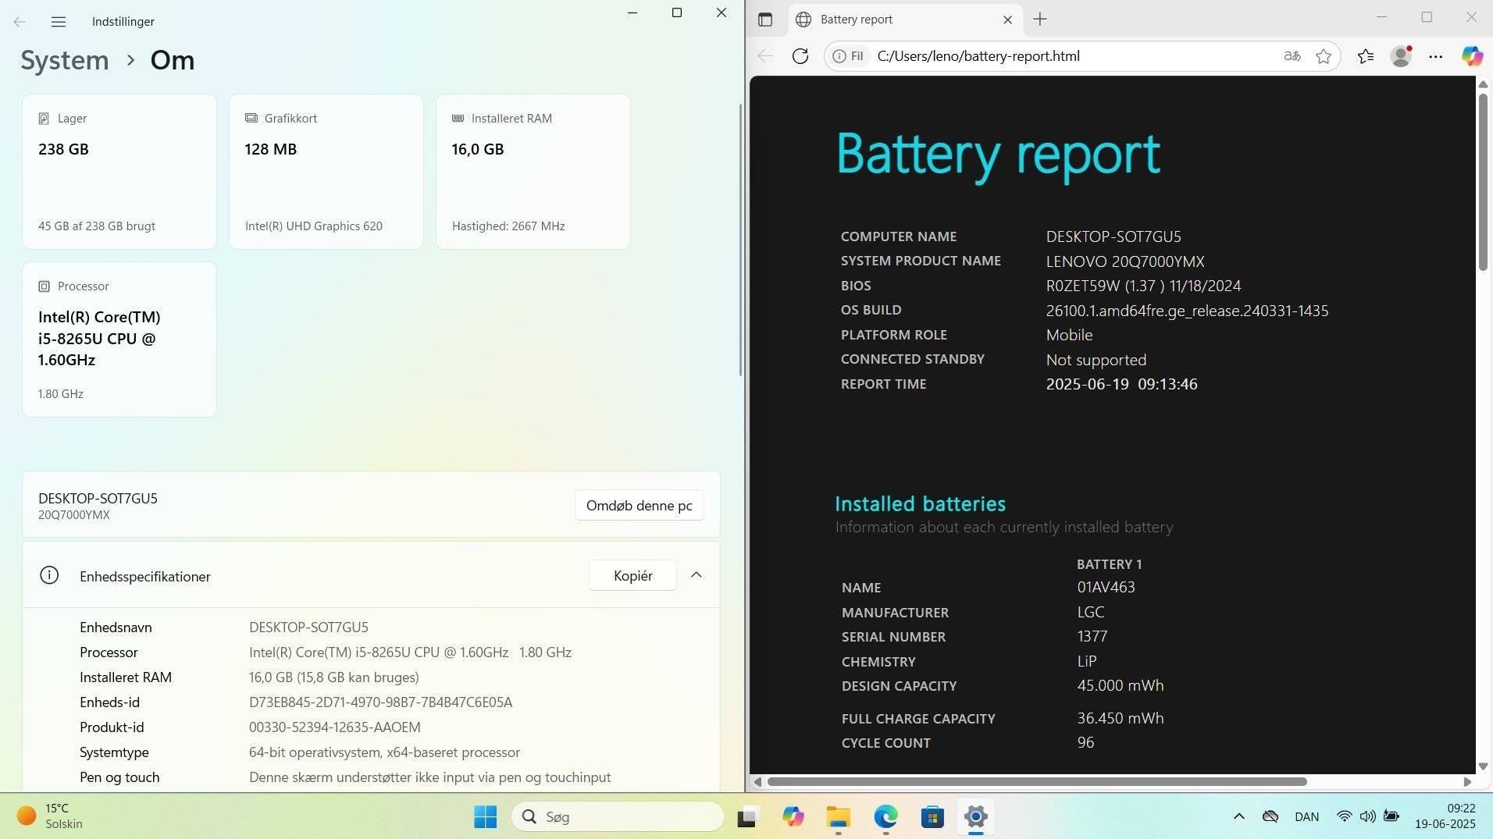Open the clock and date flyout
Viewport: 1493px width, 839px height.
tap(1445, 816)
